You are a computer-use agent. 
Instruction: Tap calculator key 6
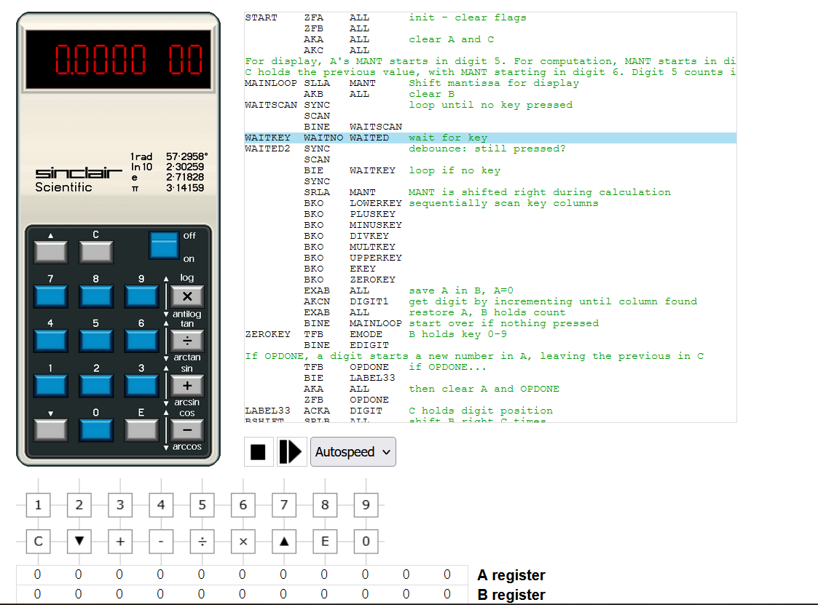(x=141, y=341)
